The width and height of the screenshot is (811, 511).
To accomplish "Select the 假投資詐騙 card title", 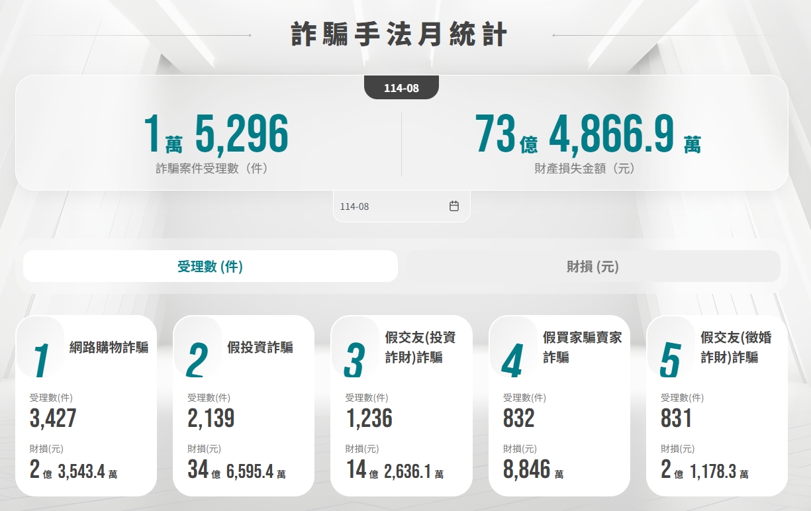I will [x=260, y=348].
